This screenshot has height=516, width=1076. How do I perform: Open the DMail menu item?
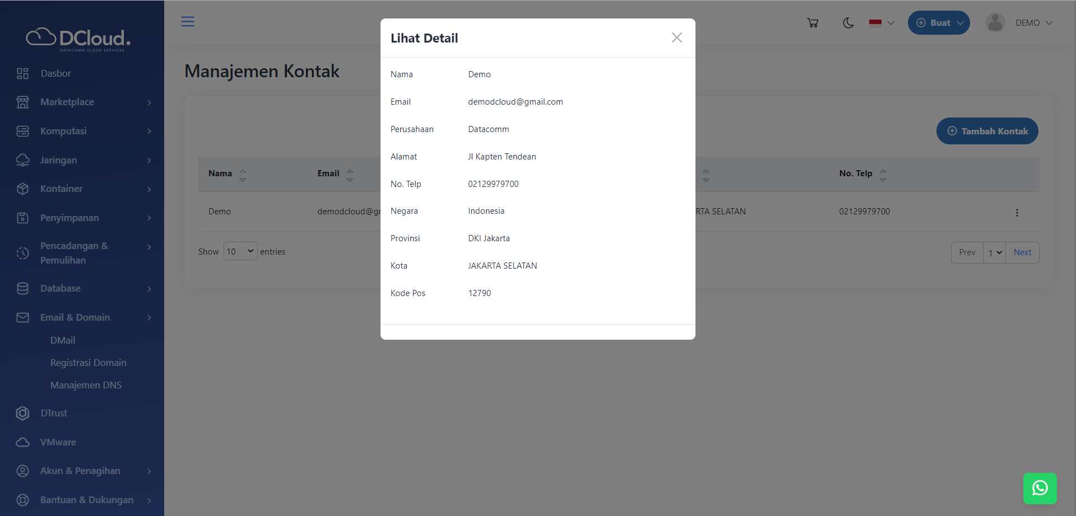pyautogui.click(x=63, y=340)
